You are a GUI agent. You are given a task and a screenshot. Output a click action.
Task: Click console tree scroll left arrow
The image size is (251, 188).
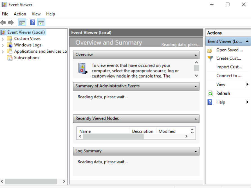coord(2,181)
